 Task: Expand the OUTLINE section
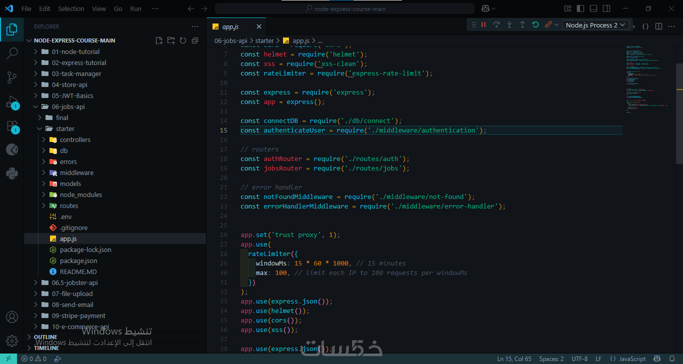(x=45, y=337)
